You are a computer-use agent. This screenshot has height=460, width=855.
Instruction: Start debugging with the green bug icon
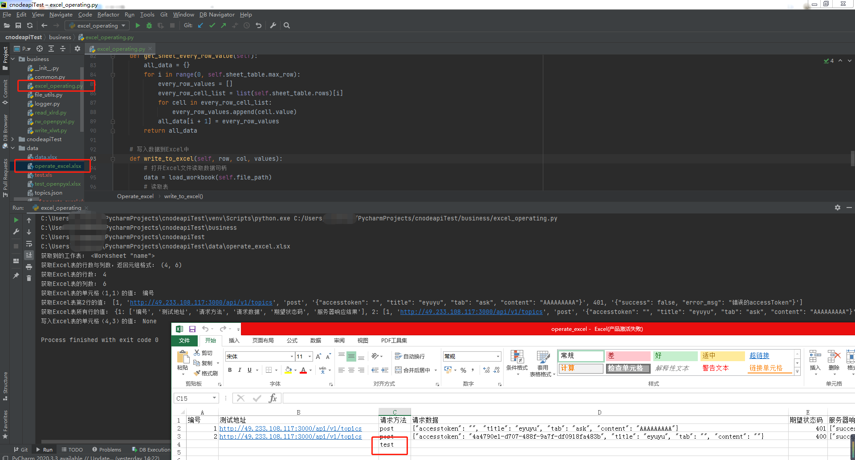(x=149, y=25)
